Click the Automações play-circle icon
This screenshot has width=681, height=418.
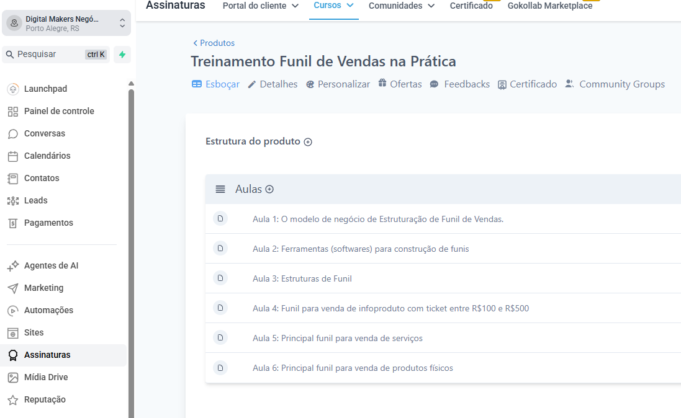click(13, 310)
